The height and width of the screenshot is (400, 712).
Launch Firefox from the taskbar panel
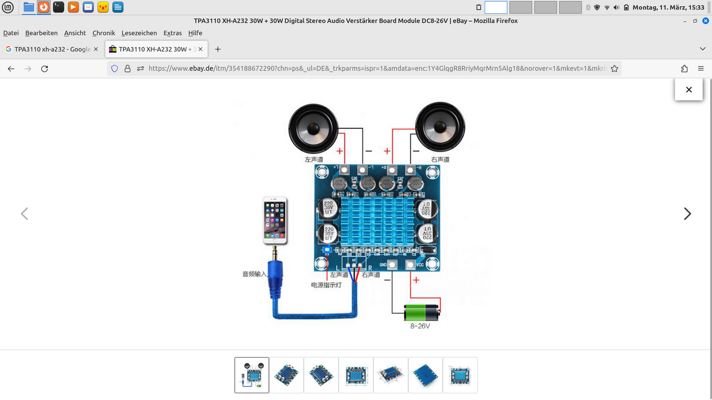(43, 7)
